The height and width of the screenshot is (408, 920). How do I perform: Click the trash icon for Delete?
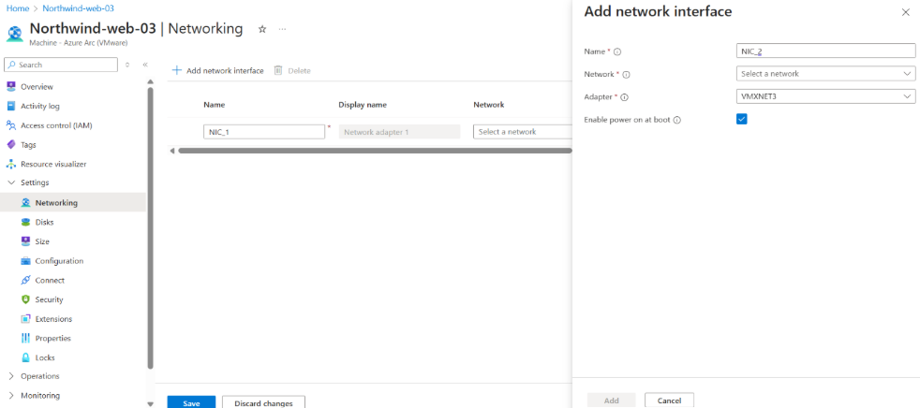click(x=278, y=70)
